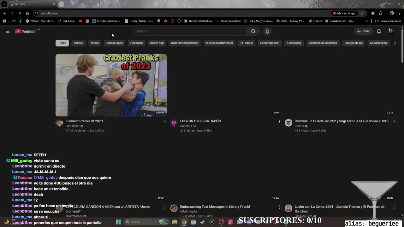Open the Chrome three-dot menu
This screenshot has height=227, width=404.
pyautogui.click(x=399, y=13)
